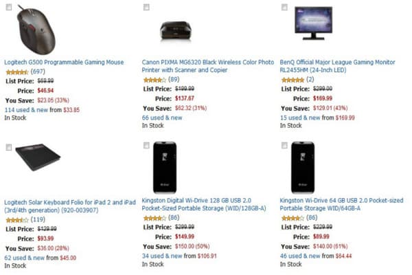
Task: Click the BenQ gaming monitor star rating
Action: [x=292, y=80]
